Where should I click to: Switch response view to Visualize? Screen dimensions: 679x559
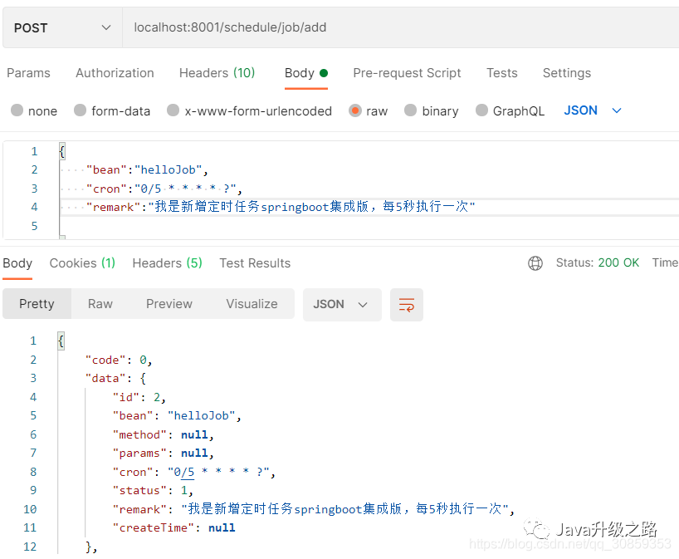252,304
